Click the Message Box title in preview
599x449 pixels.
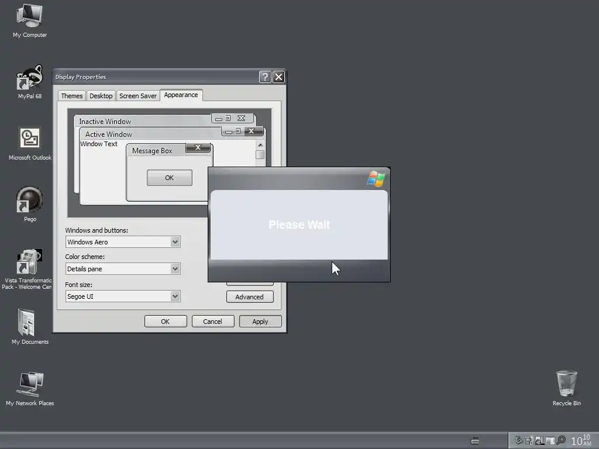152,151
